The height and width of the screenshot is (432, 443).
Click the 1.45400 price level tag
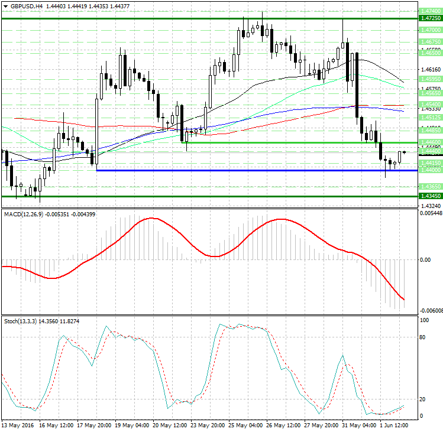pos(429,103)
